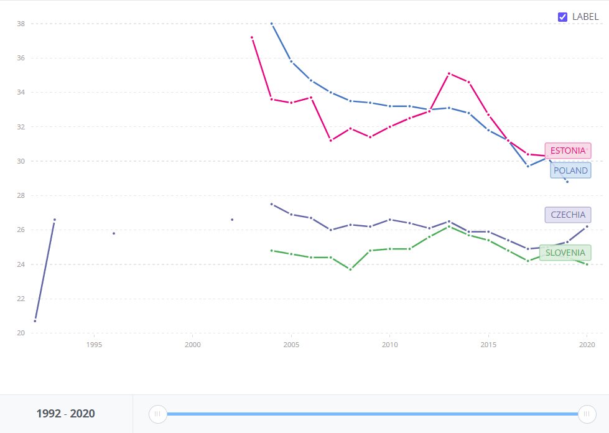Click the ESTONIA series label
The image size is (609, 433).
567,151
